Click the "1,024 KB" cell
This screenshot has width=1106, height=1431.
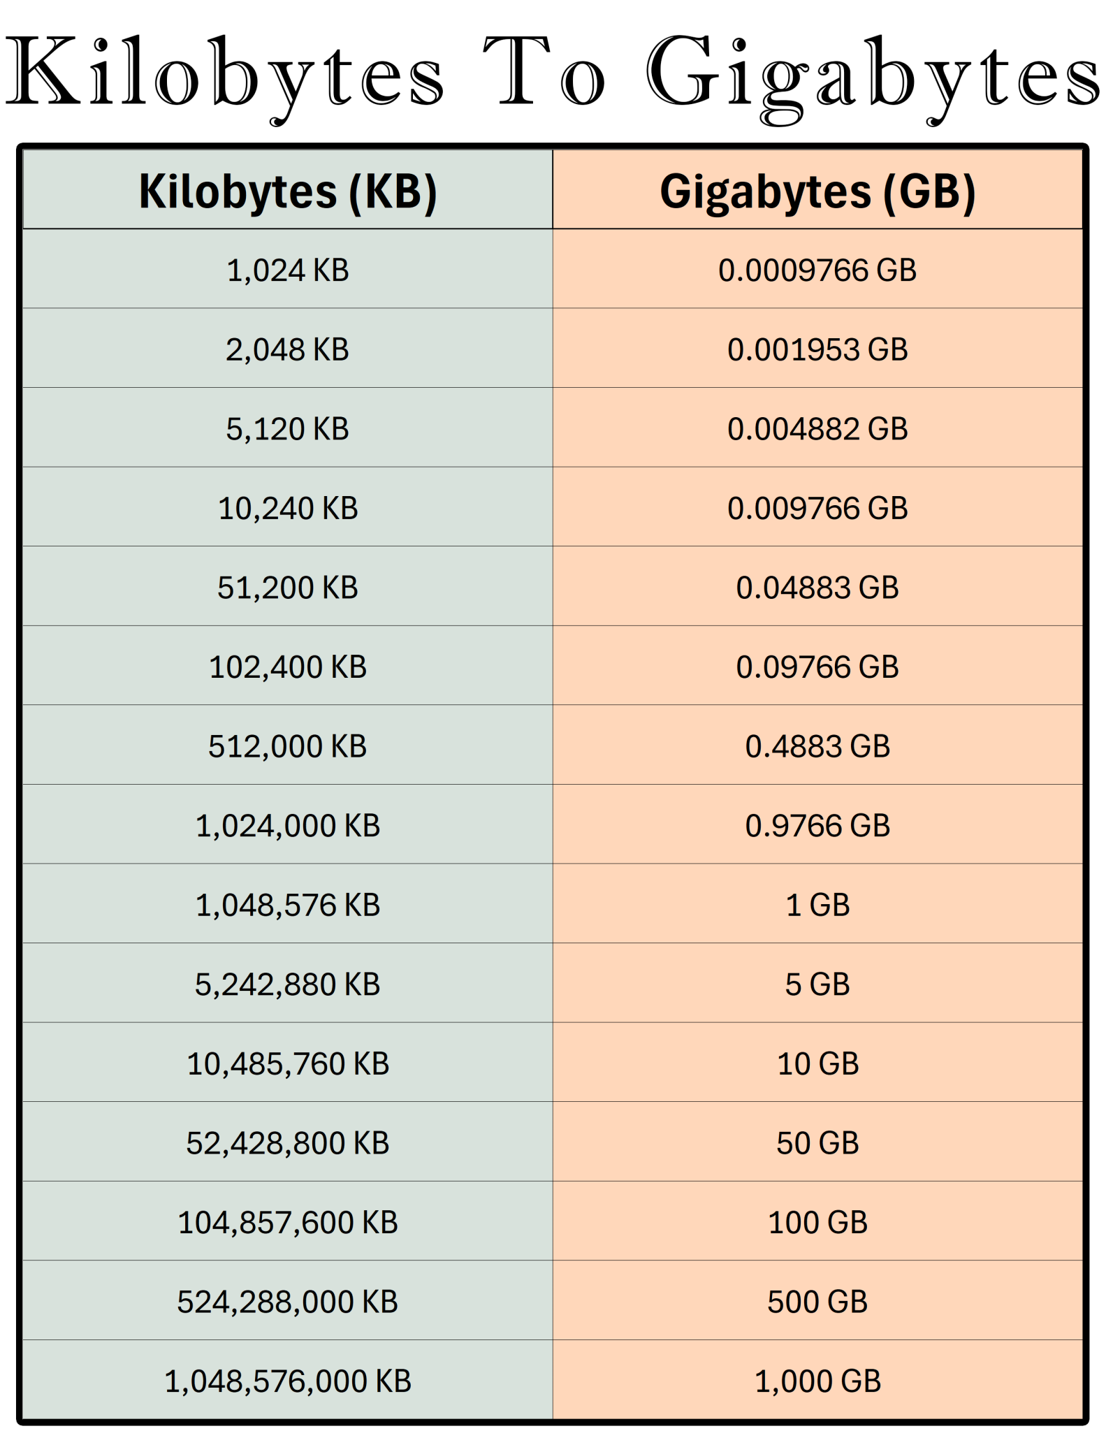287,270
